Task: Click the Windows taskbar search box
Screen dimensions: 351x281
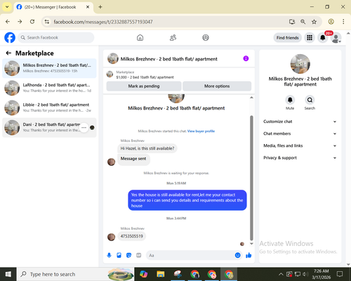Action: point(75,274)
